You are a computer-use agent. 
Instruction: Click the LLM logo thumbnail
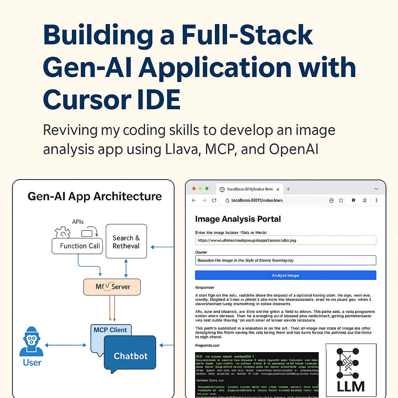click(x=351, y=370)
